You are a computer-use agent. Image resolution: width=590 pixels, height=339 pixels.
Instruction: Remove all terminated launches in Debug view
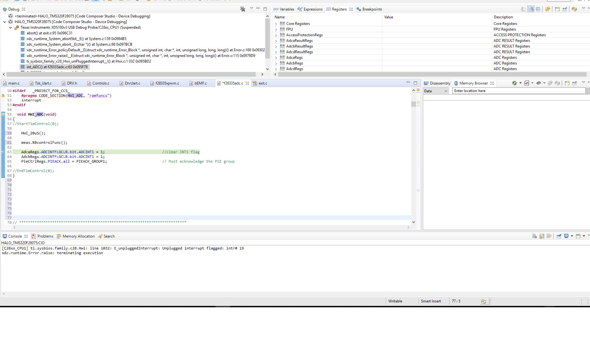(x=243, y=9)
